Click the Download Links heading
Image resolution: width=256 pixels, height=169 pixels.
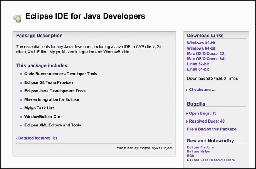click(x=205, y=36)
